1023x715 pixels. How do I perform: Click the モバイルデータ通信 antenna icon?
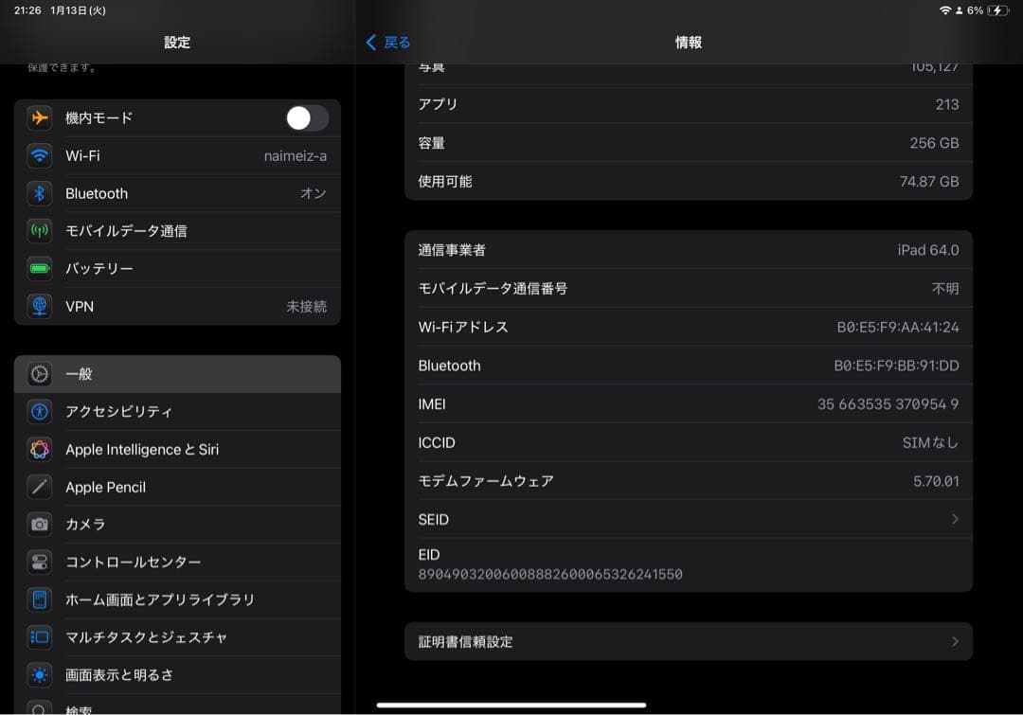39,230
